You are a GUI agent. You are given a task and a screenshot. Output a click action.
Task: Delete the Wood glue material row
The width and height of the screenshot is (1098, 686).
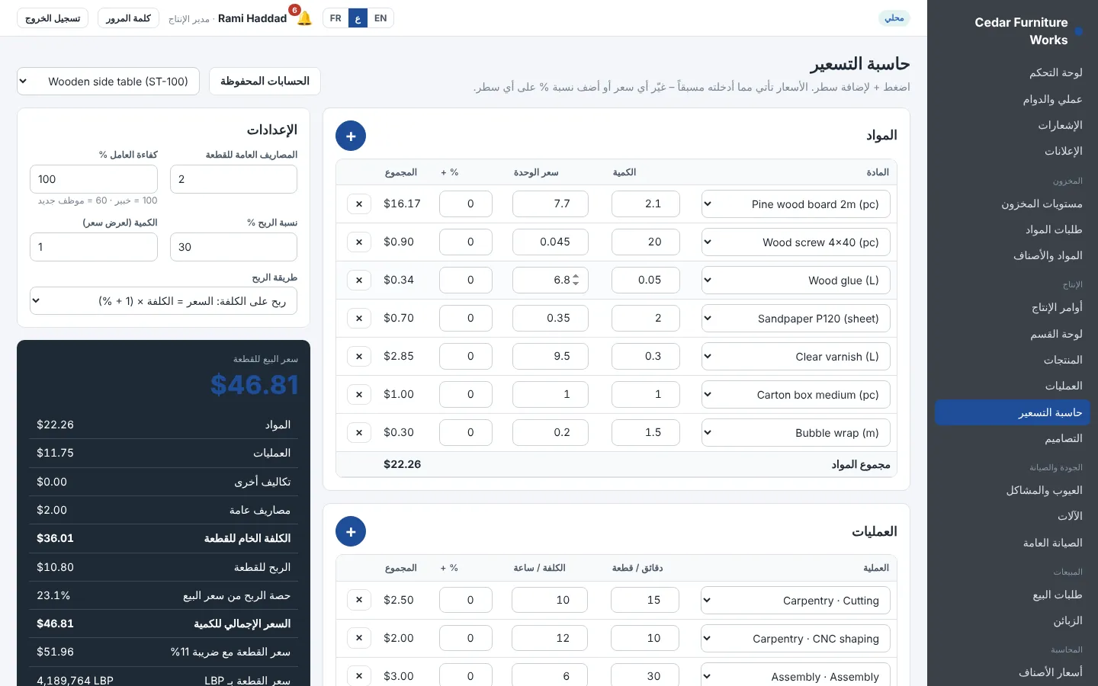[x=359, y=280]
